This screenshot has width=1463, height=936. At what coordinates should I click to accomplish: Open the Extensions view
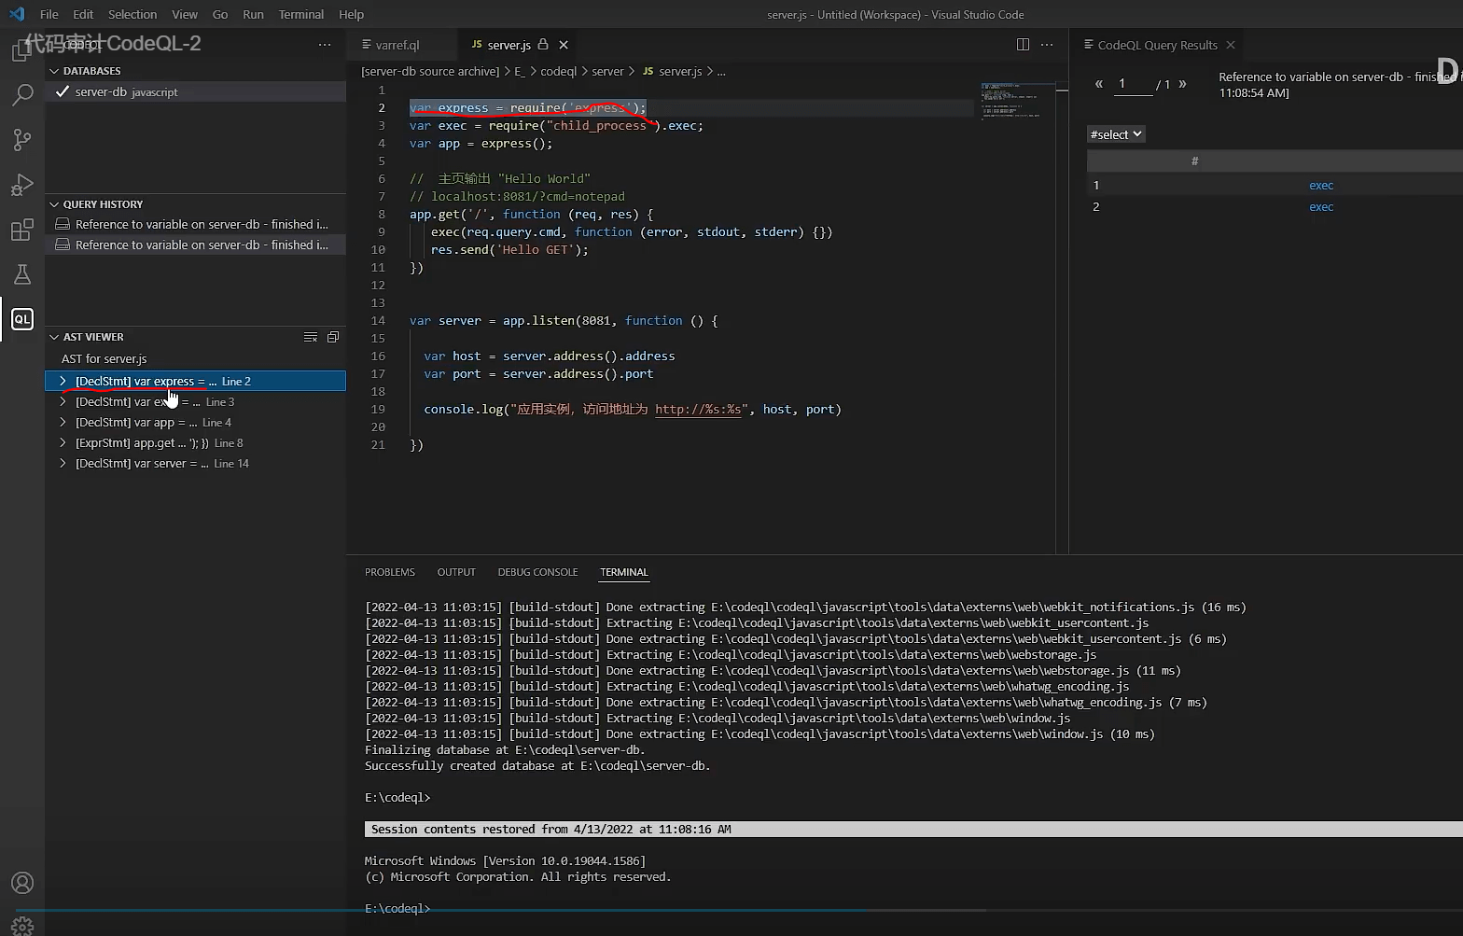(x=22, y=230)
